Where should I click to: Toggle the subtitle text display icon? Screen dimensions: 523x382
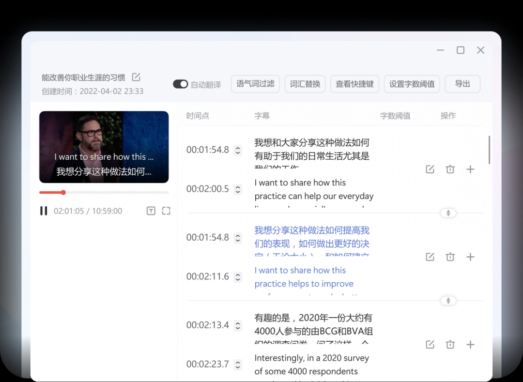tap(151, 211)
